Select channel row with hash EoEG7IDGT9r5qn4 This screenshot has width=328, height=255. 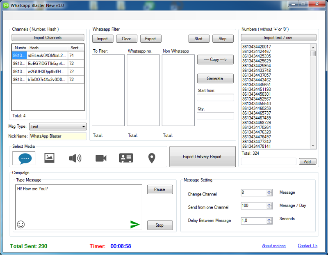48,64
